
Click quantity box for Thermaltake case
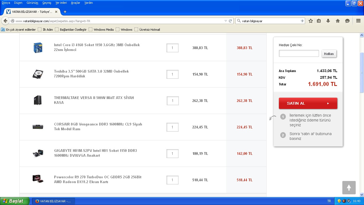[172, 101]
